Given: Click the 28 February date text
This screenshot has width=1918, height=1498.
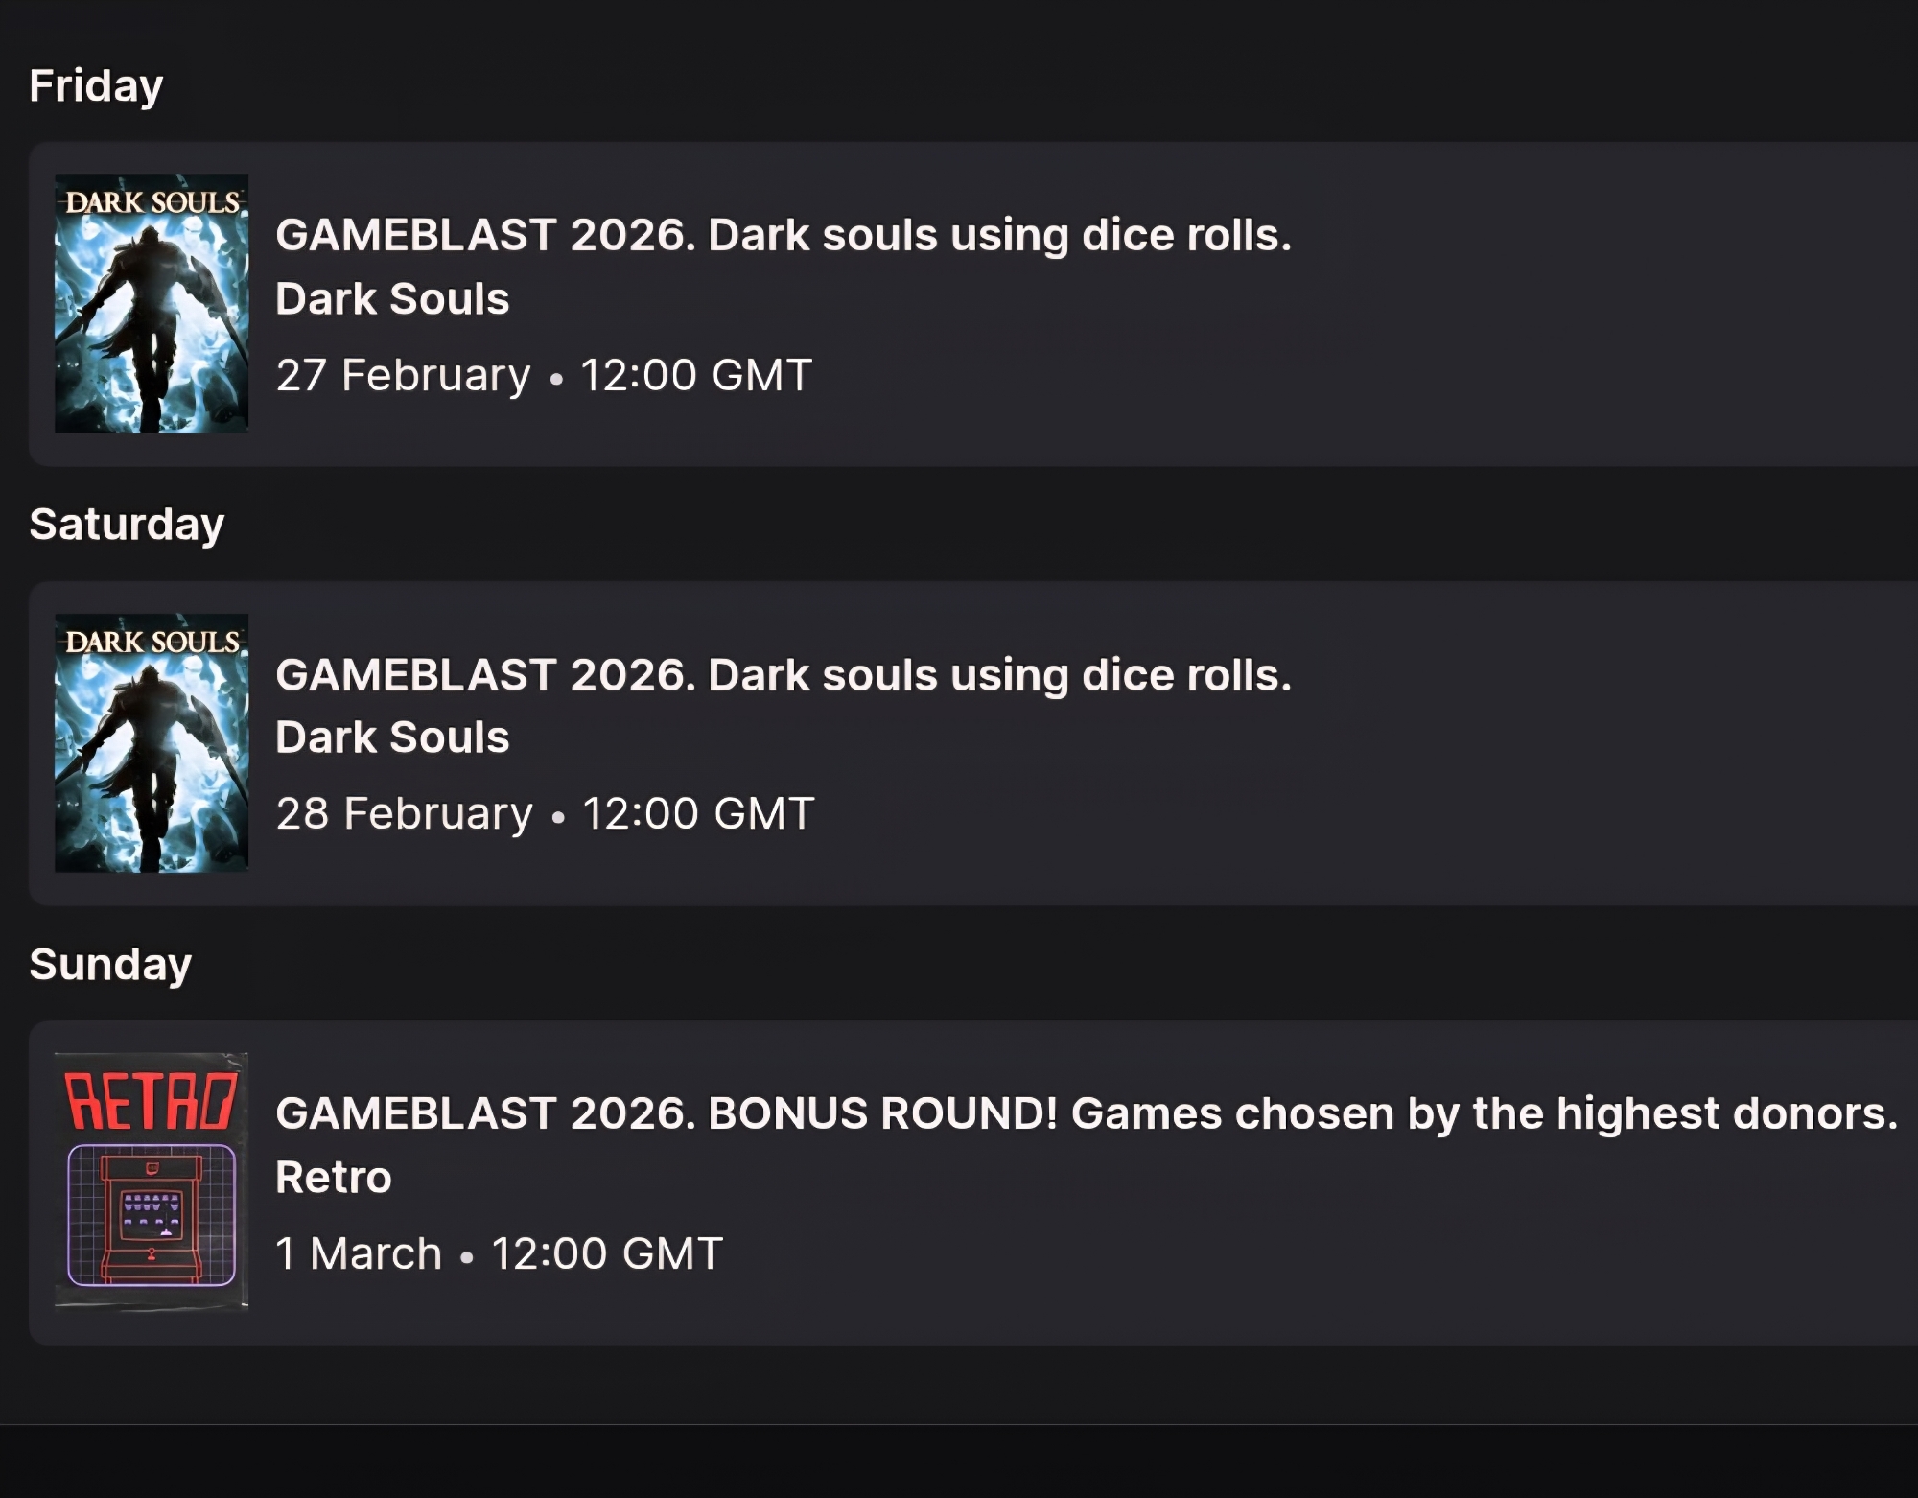Looking at the screenshot, I should coord(404,814).
